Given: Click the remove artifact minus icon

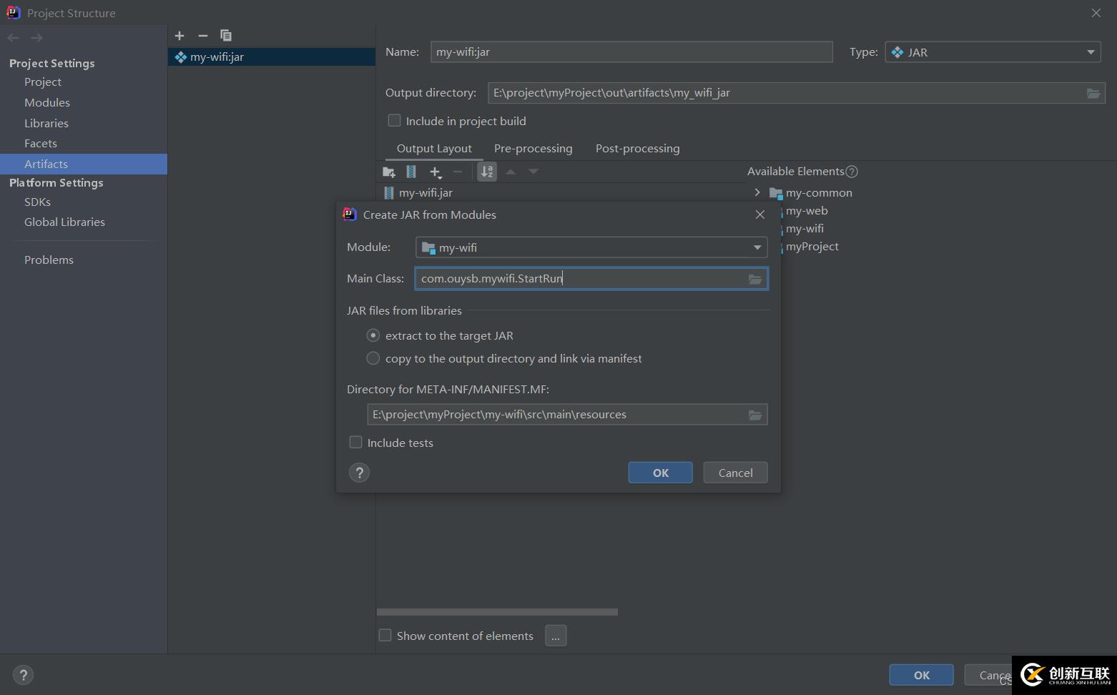Looking at the screenshot, I should pyautogui.click(x=203, y=36).
